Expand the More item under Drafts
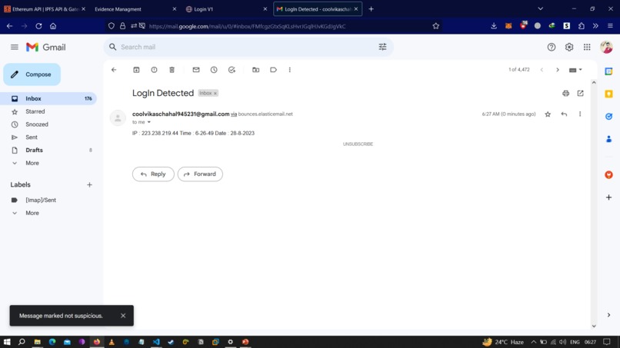The width and height of the screenshot is (620, 348). tap(32, 163)
